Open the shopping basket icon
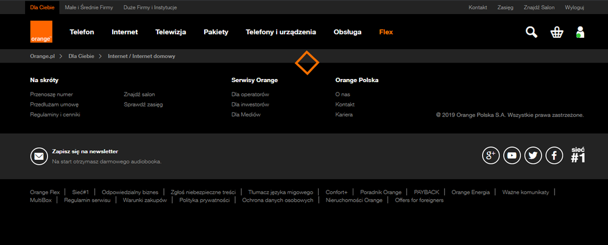 click(x=556, y=32)
